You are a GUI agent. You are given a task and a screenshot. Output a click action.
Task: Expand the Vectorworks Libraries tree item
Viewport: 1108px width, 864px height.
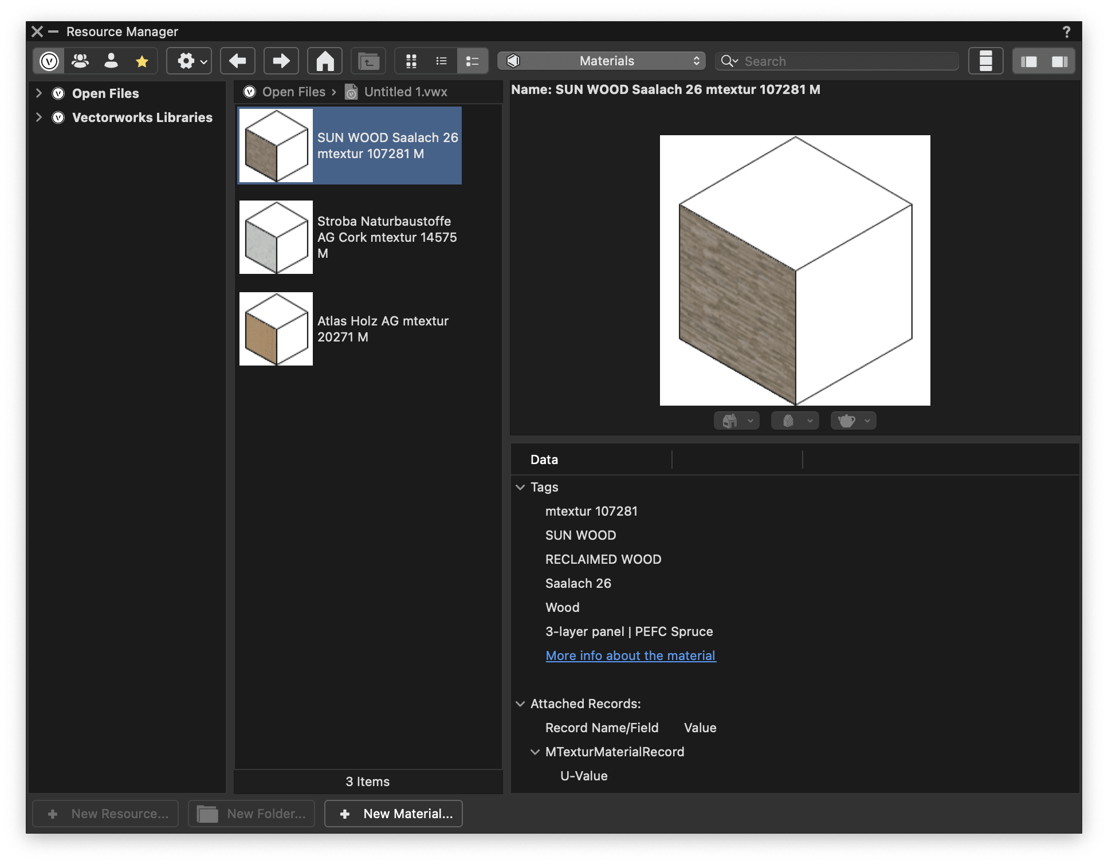(38, 117)
